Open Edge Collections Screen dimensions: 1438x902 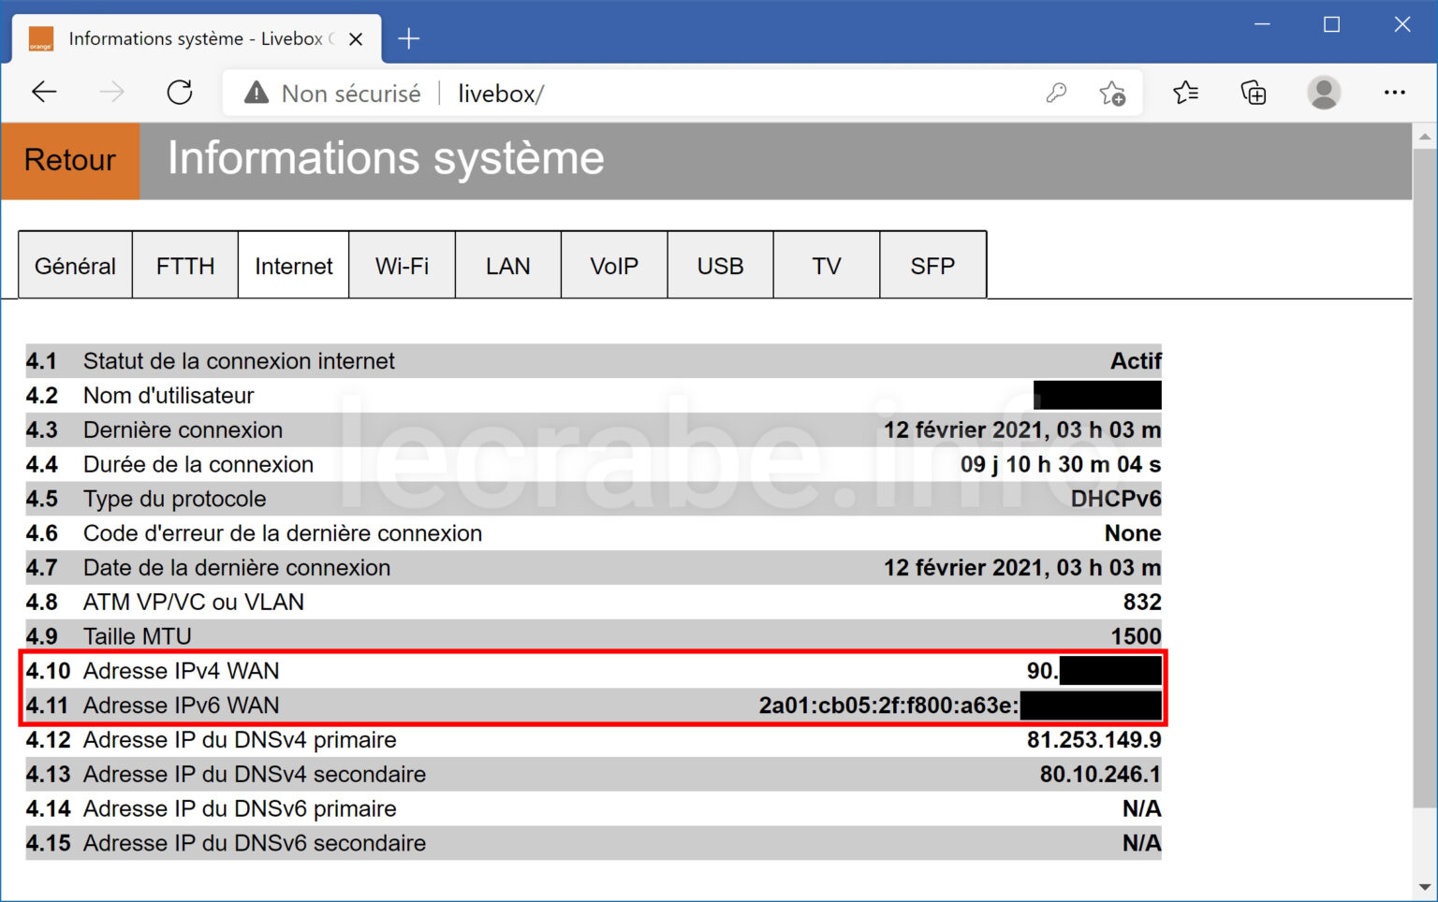click(1255, 93)
